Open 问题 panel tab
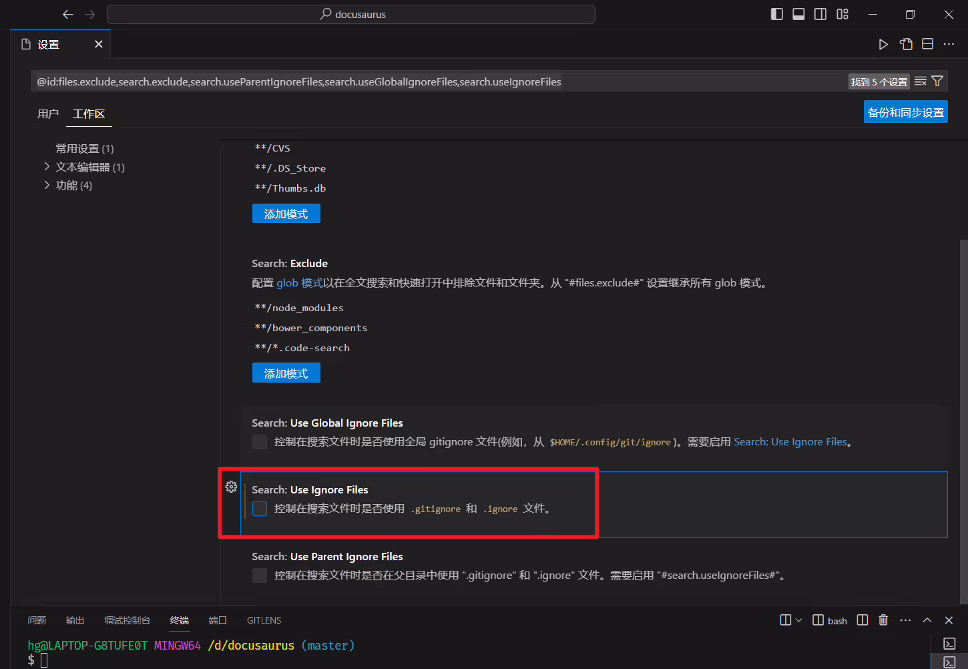This screenshot has width=968, height=669. point(37,620)
